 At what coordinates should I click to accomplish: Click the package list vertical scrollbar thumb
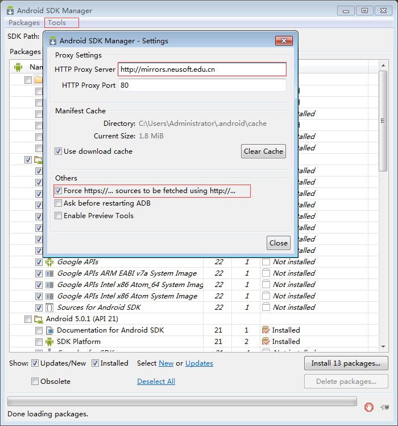(x=383, y=121)
